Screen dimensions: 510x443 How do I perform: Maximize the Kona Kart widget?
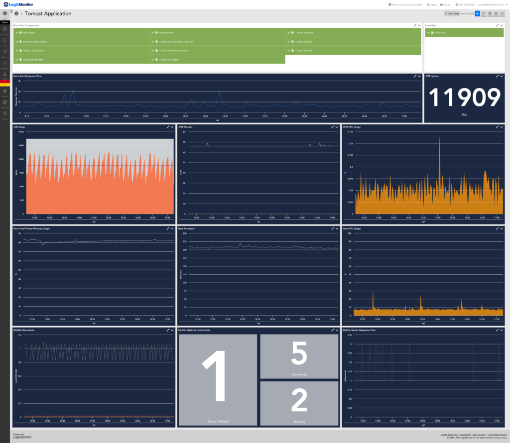coord(498,25)
